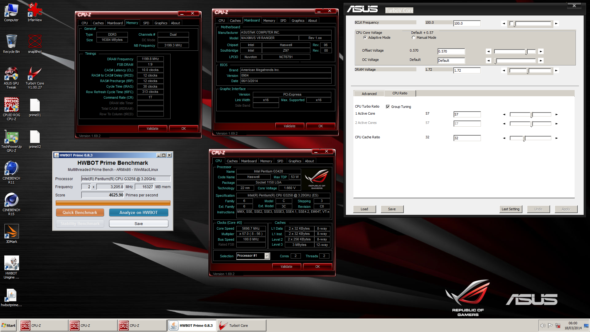590x332 pixels.
Task: Click the BCLK Frequency input field
Action: tap(467, 23)
